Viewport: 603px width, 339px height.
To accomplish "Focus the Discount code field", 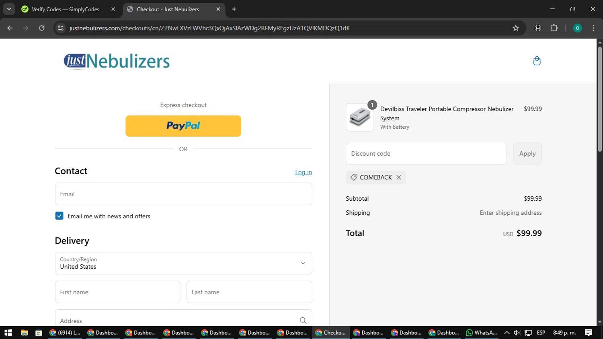I will 426,153.
